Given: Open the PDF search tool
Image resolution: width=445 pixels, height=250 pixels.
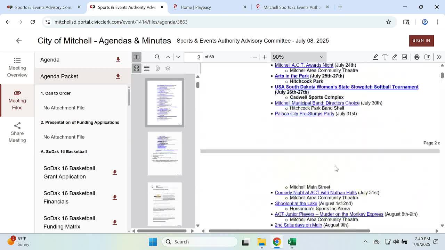Looking at the screenshot, I should coord(157,57).
